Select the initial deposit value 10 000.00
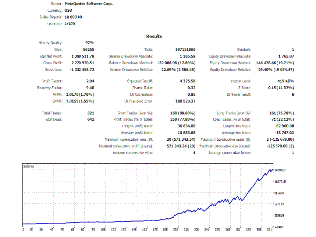 pos(73,17)
